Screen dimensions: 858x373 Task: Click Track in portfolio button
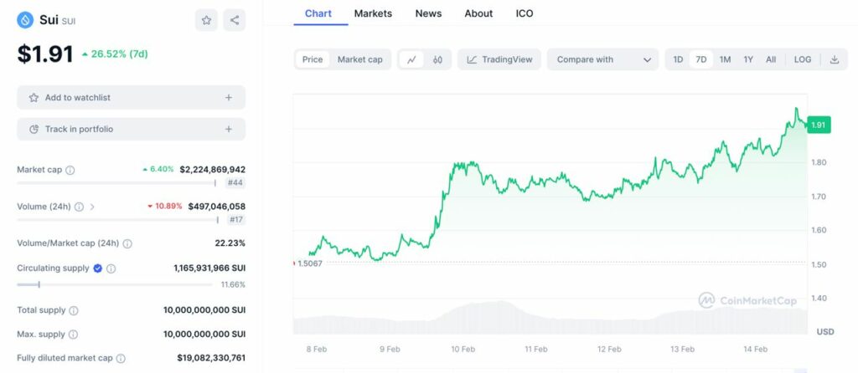[131, 129]
